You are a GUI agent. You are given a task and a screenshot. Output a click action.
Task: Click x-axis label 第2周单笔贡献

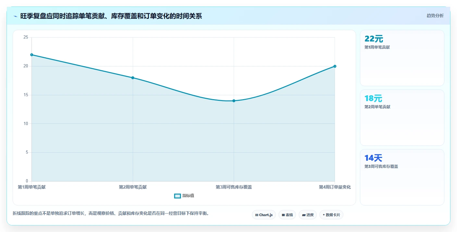[x=133, y=187]
